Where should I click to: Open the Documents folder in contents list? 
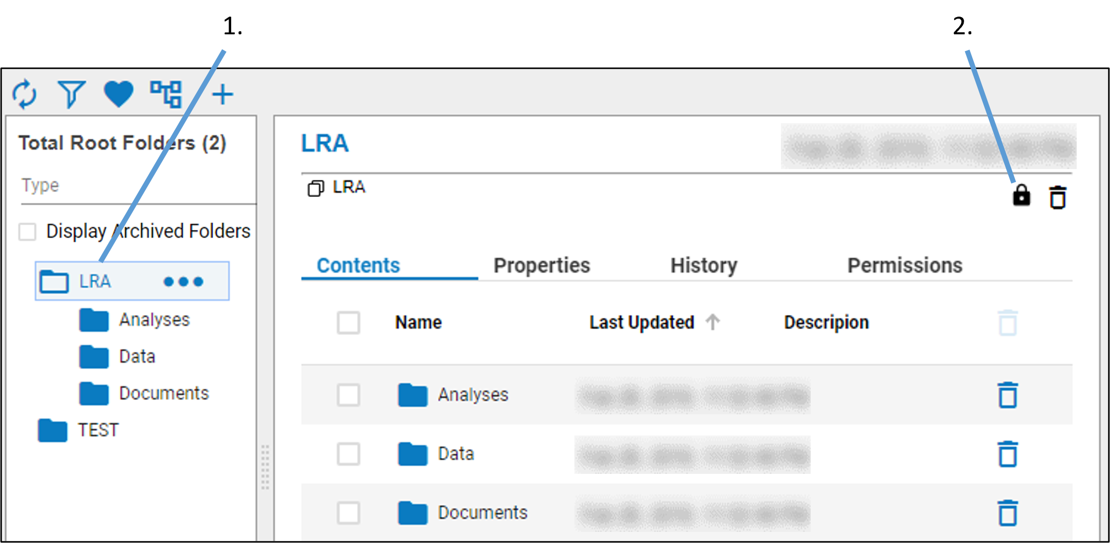(482, 513)
